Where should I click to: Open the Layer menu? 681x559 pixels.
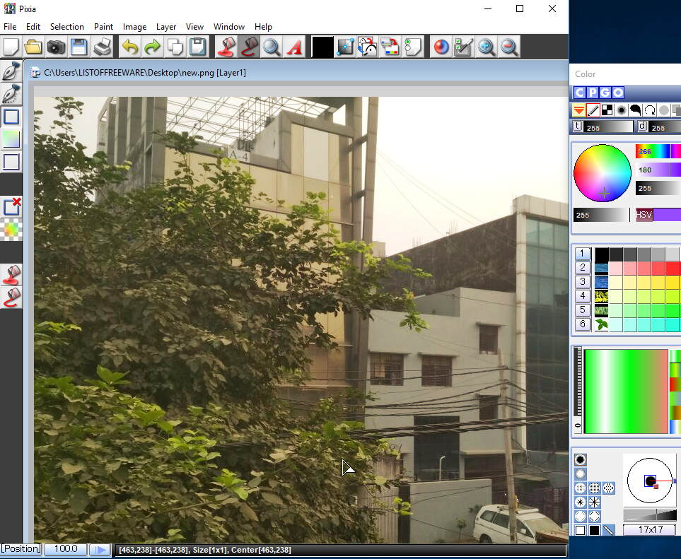coord(166,27)
